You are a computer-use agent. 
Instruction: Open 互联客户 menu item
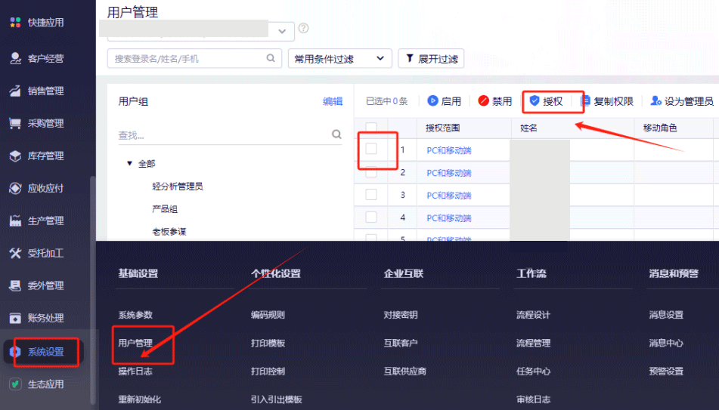coord(401,343)
